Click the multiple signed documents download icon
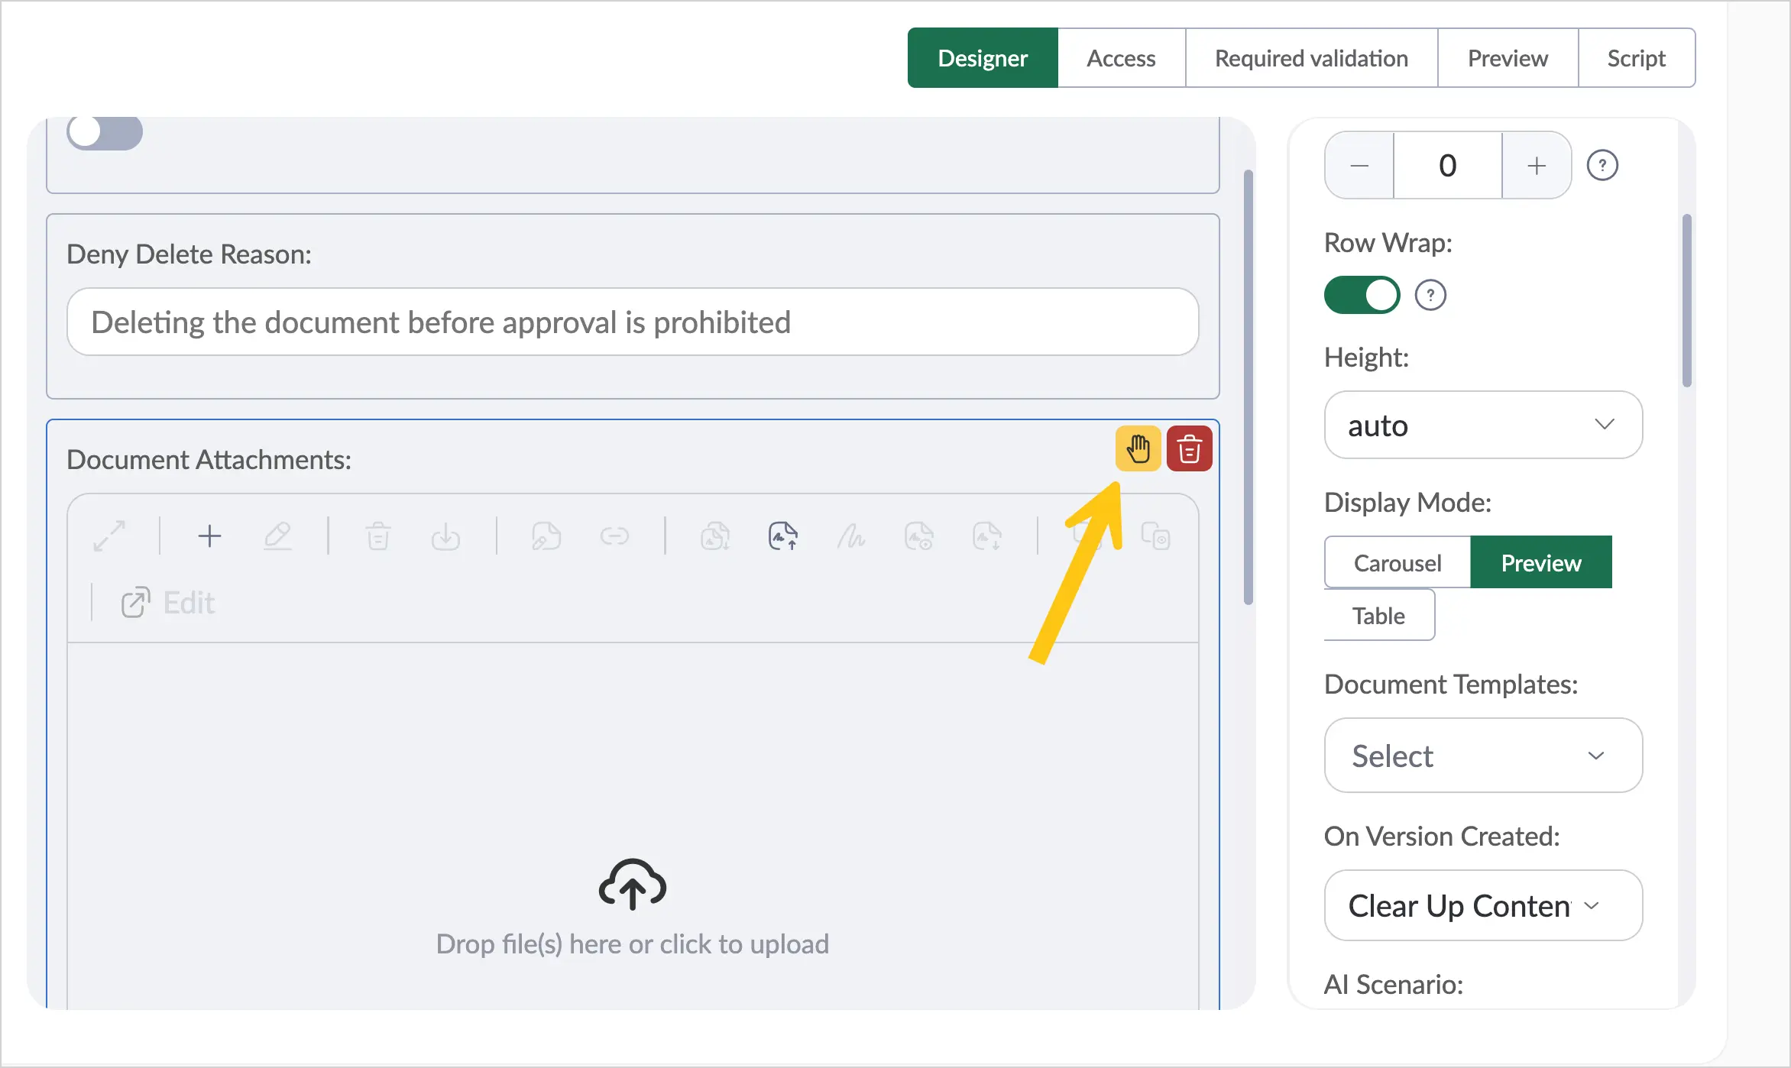Screen dimensions: 1791x1068 point(715,536)
